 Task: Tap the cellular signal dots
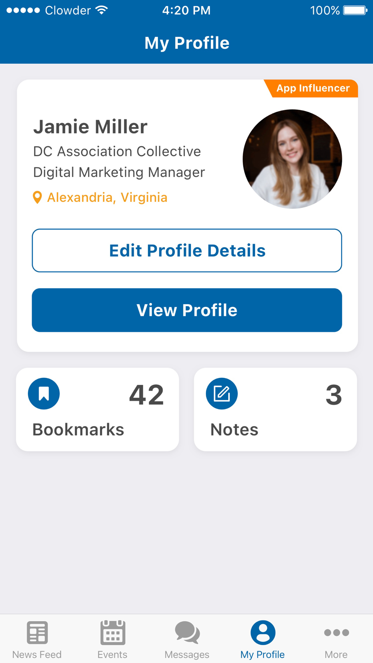coord(23,10)
